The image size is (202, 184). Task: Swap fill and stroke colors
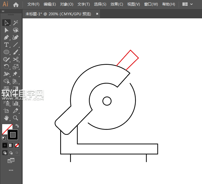click(x=17, y=126)
